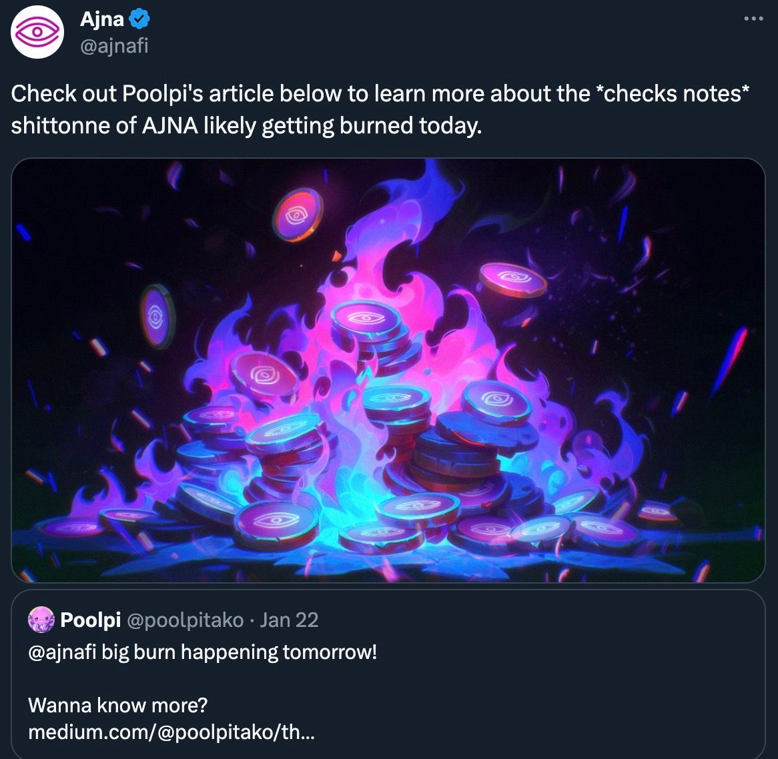778x759 pixels.
Task: Click the tilted coin at image's upper right
Action: [x=512, y=279]
